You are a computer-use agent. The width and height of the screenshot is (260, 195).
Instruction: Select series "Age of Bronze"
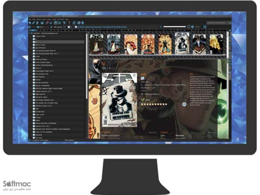[40, 48]
